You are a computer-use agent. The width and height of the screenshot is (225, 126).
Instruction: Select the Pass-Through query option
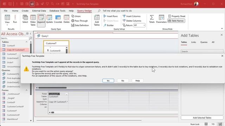(x=79, y=21)
